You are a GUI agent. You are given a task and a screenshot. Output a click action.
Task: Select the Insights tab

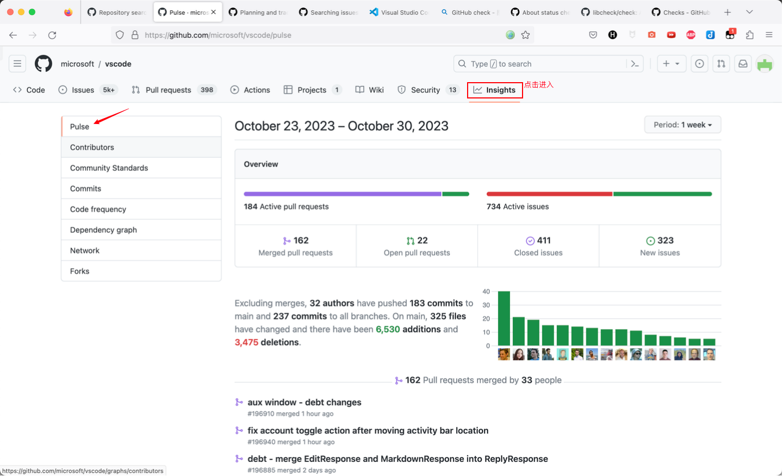click(x=495, y=90)
